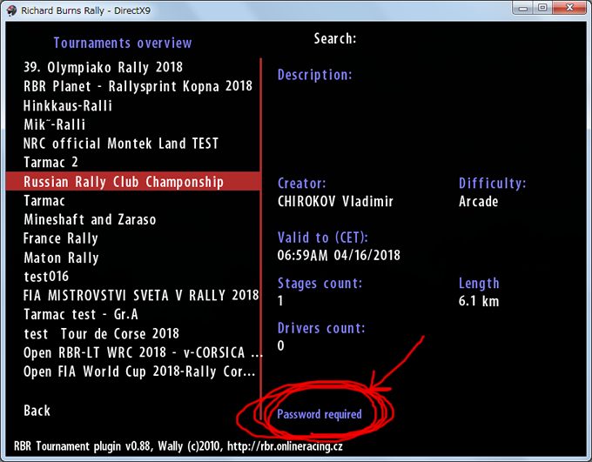This screenshot has width=592, height=462.
Task: Select Open RBR-LT WRC 2018 v-CORSICA
Action: (x=143, y=353)
